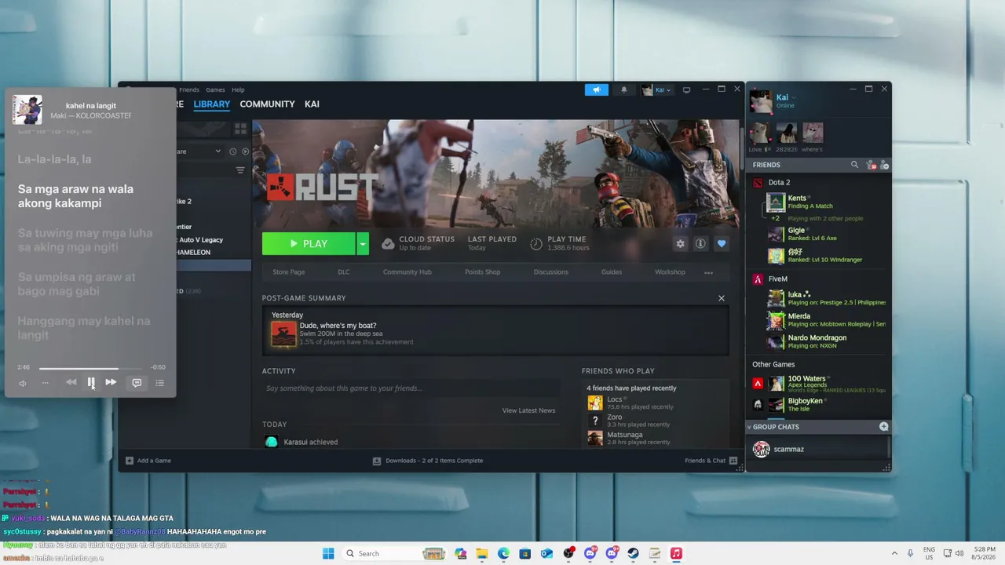Click Add a Game button
Viewport: 1005px width, 565px height.
tap(148, 461)
